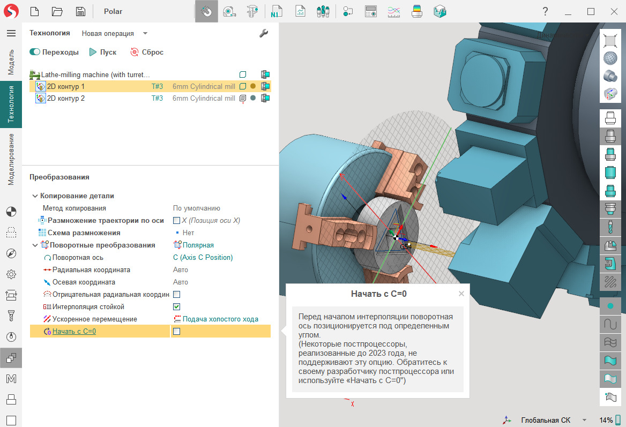Click the save file icon
This screenshot has height=427, width=626.
(x=80, y=11)
